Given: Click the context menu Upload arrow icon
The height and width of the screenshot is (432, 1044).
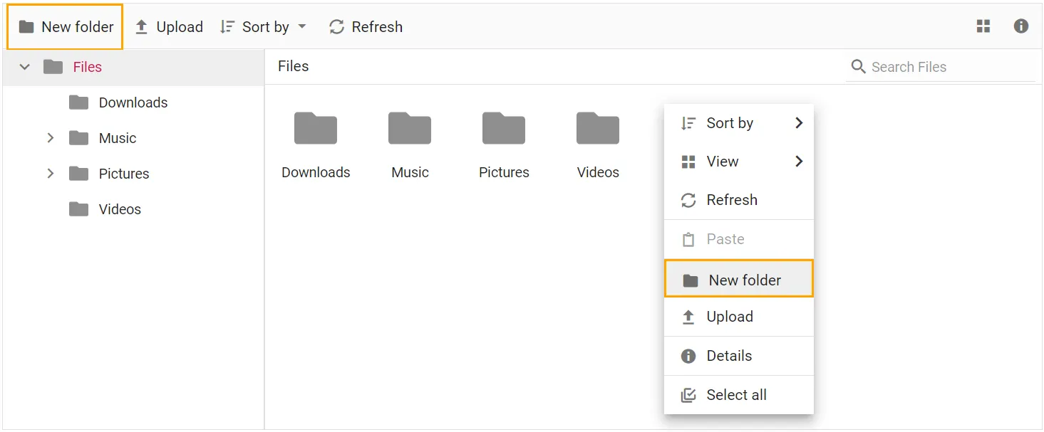Looking at the screenshot, I should coord(688,317).
